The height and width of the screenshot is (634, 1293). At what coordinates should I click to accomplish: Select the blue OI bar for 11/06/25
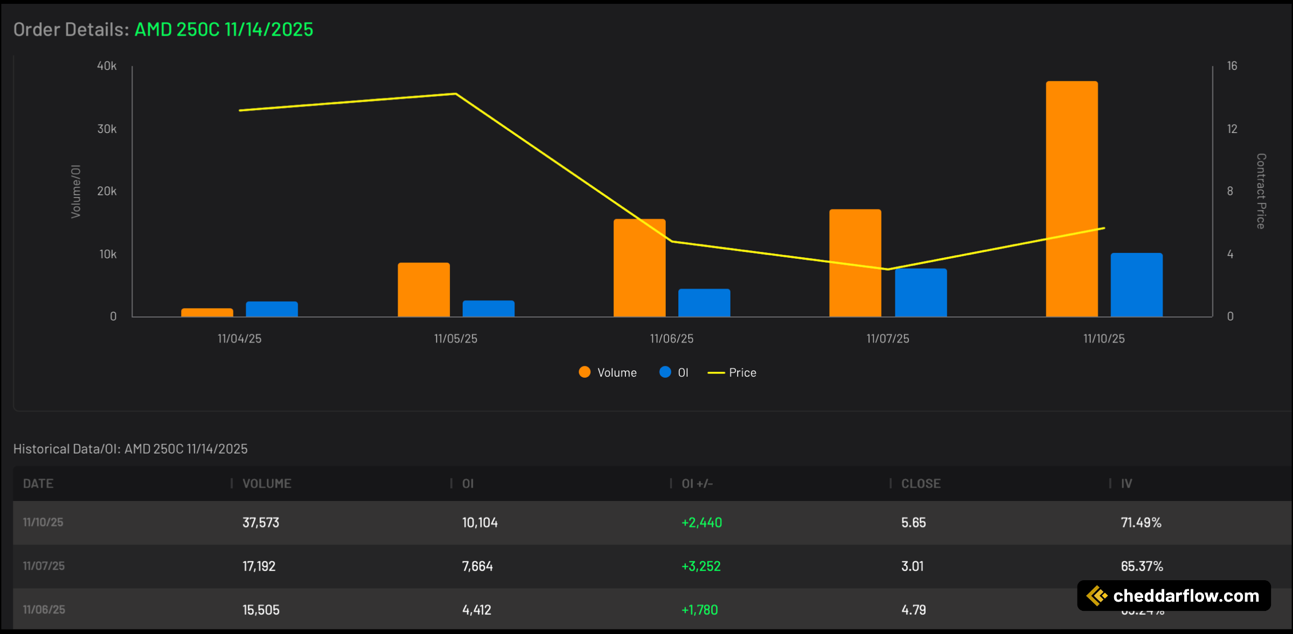(x=704, y=302)
